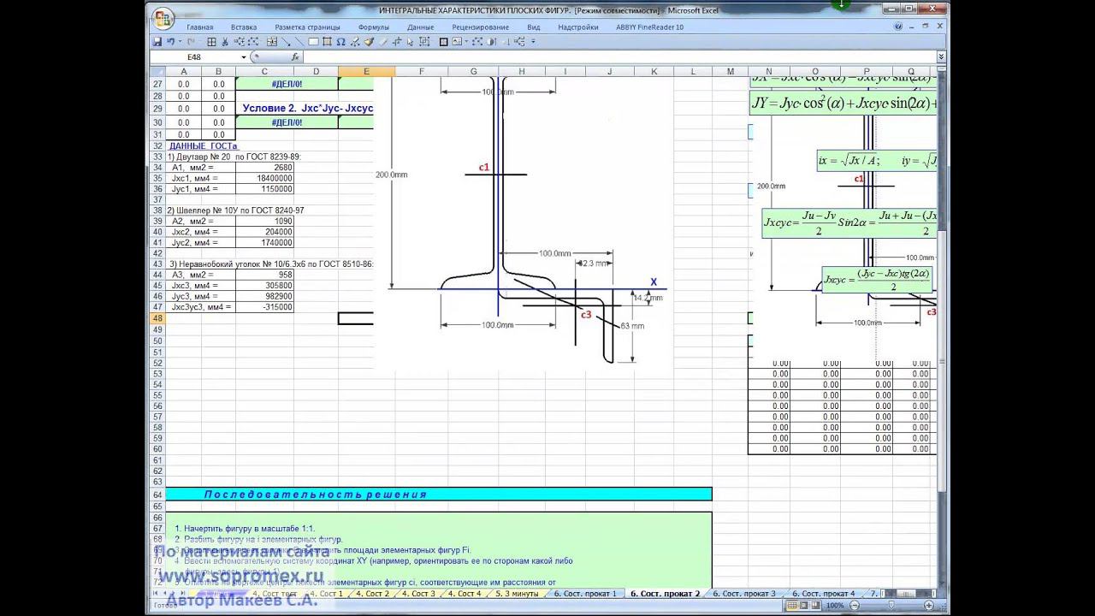Switch to sheet tab '4. Сост 3'

tap(418, 593)
